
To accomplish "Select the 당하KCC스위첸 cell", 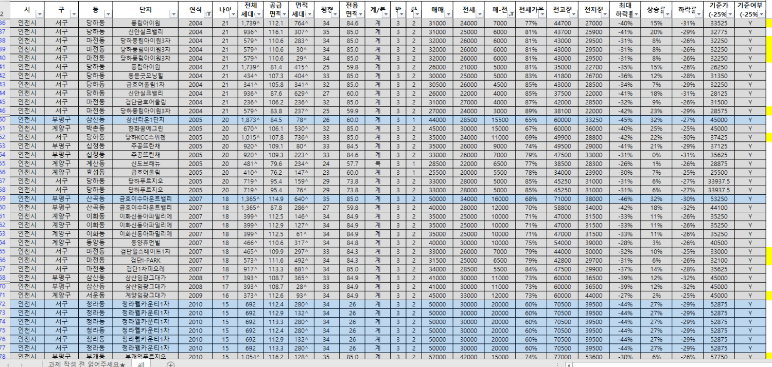I will click(x=146, y=137).
